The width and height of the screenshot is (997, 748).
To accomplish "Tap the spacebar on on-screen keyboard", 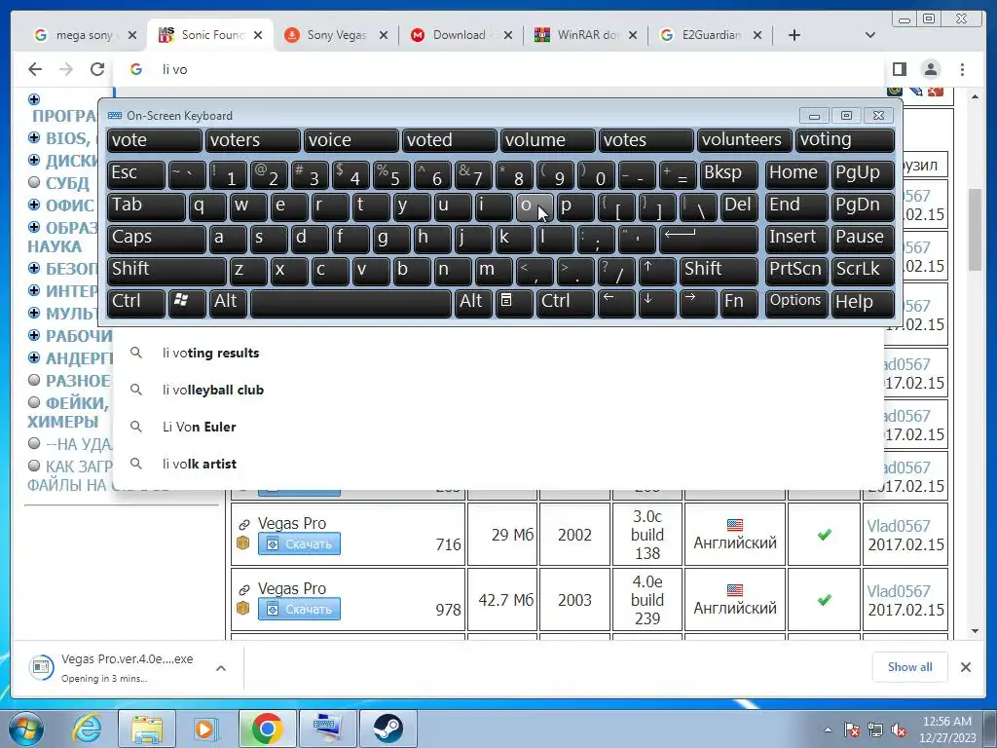I will coord(351,302).
